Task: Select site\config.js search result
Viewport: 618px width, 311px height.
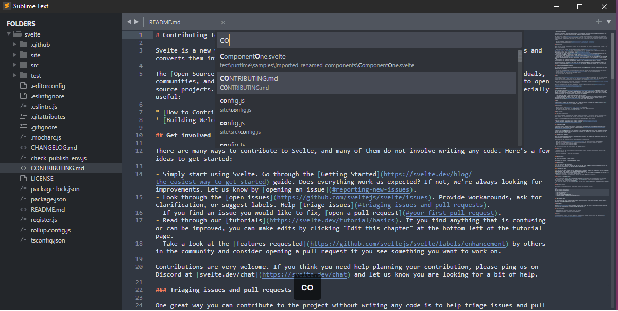Action: pos(366,105)
